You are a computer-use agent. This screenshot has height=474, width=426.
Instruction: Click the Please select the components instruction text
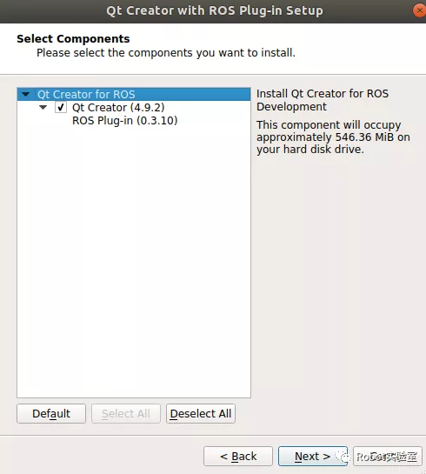click(x=165, y=53)
